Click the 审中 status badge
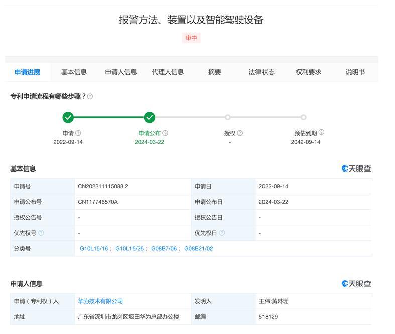The height and width of the screenshot is (334, 395). point(191,38)
